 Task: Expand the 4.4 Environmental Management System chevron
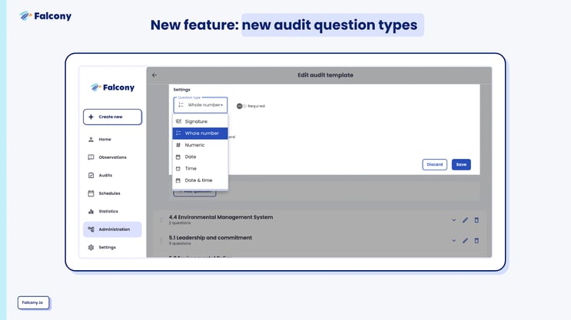click(x=453, y=220)
